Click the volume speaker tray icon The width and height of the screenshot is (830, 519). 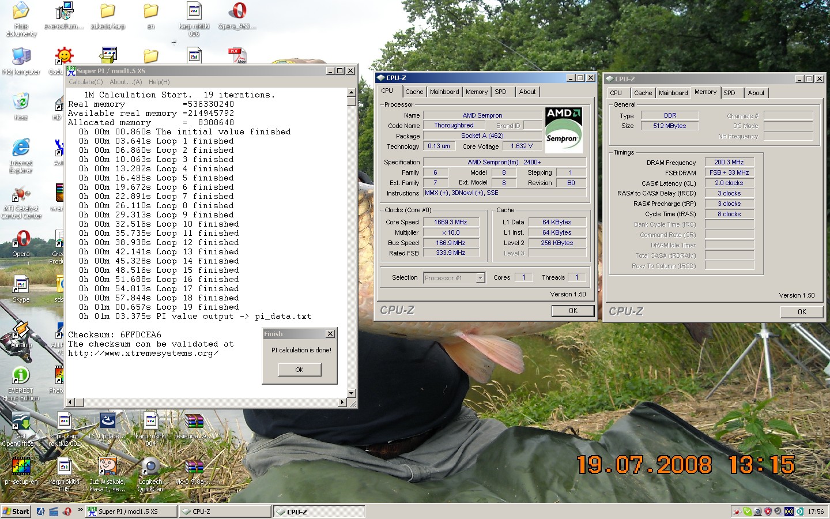coord(778,512)
